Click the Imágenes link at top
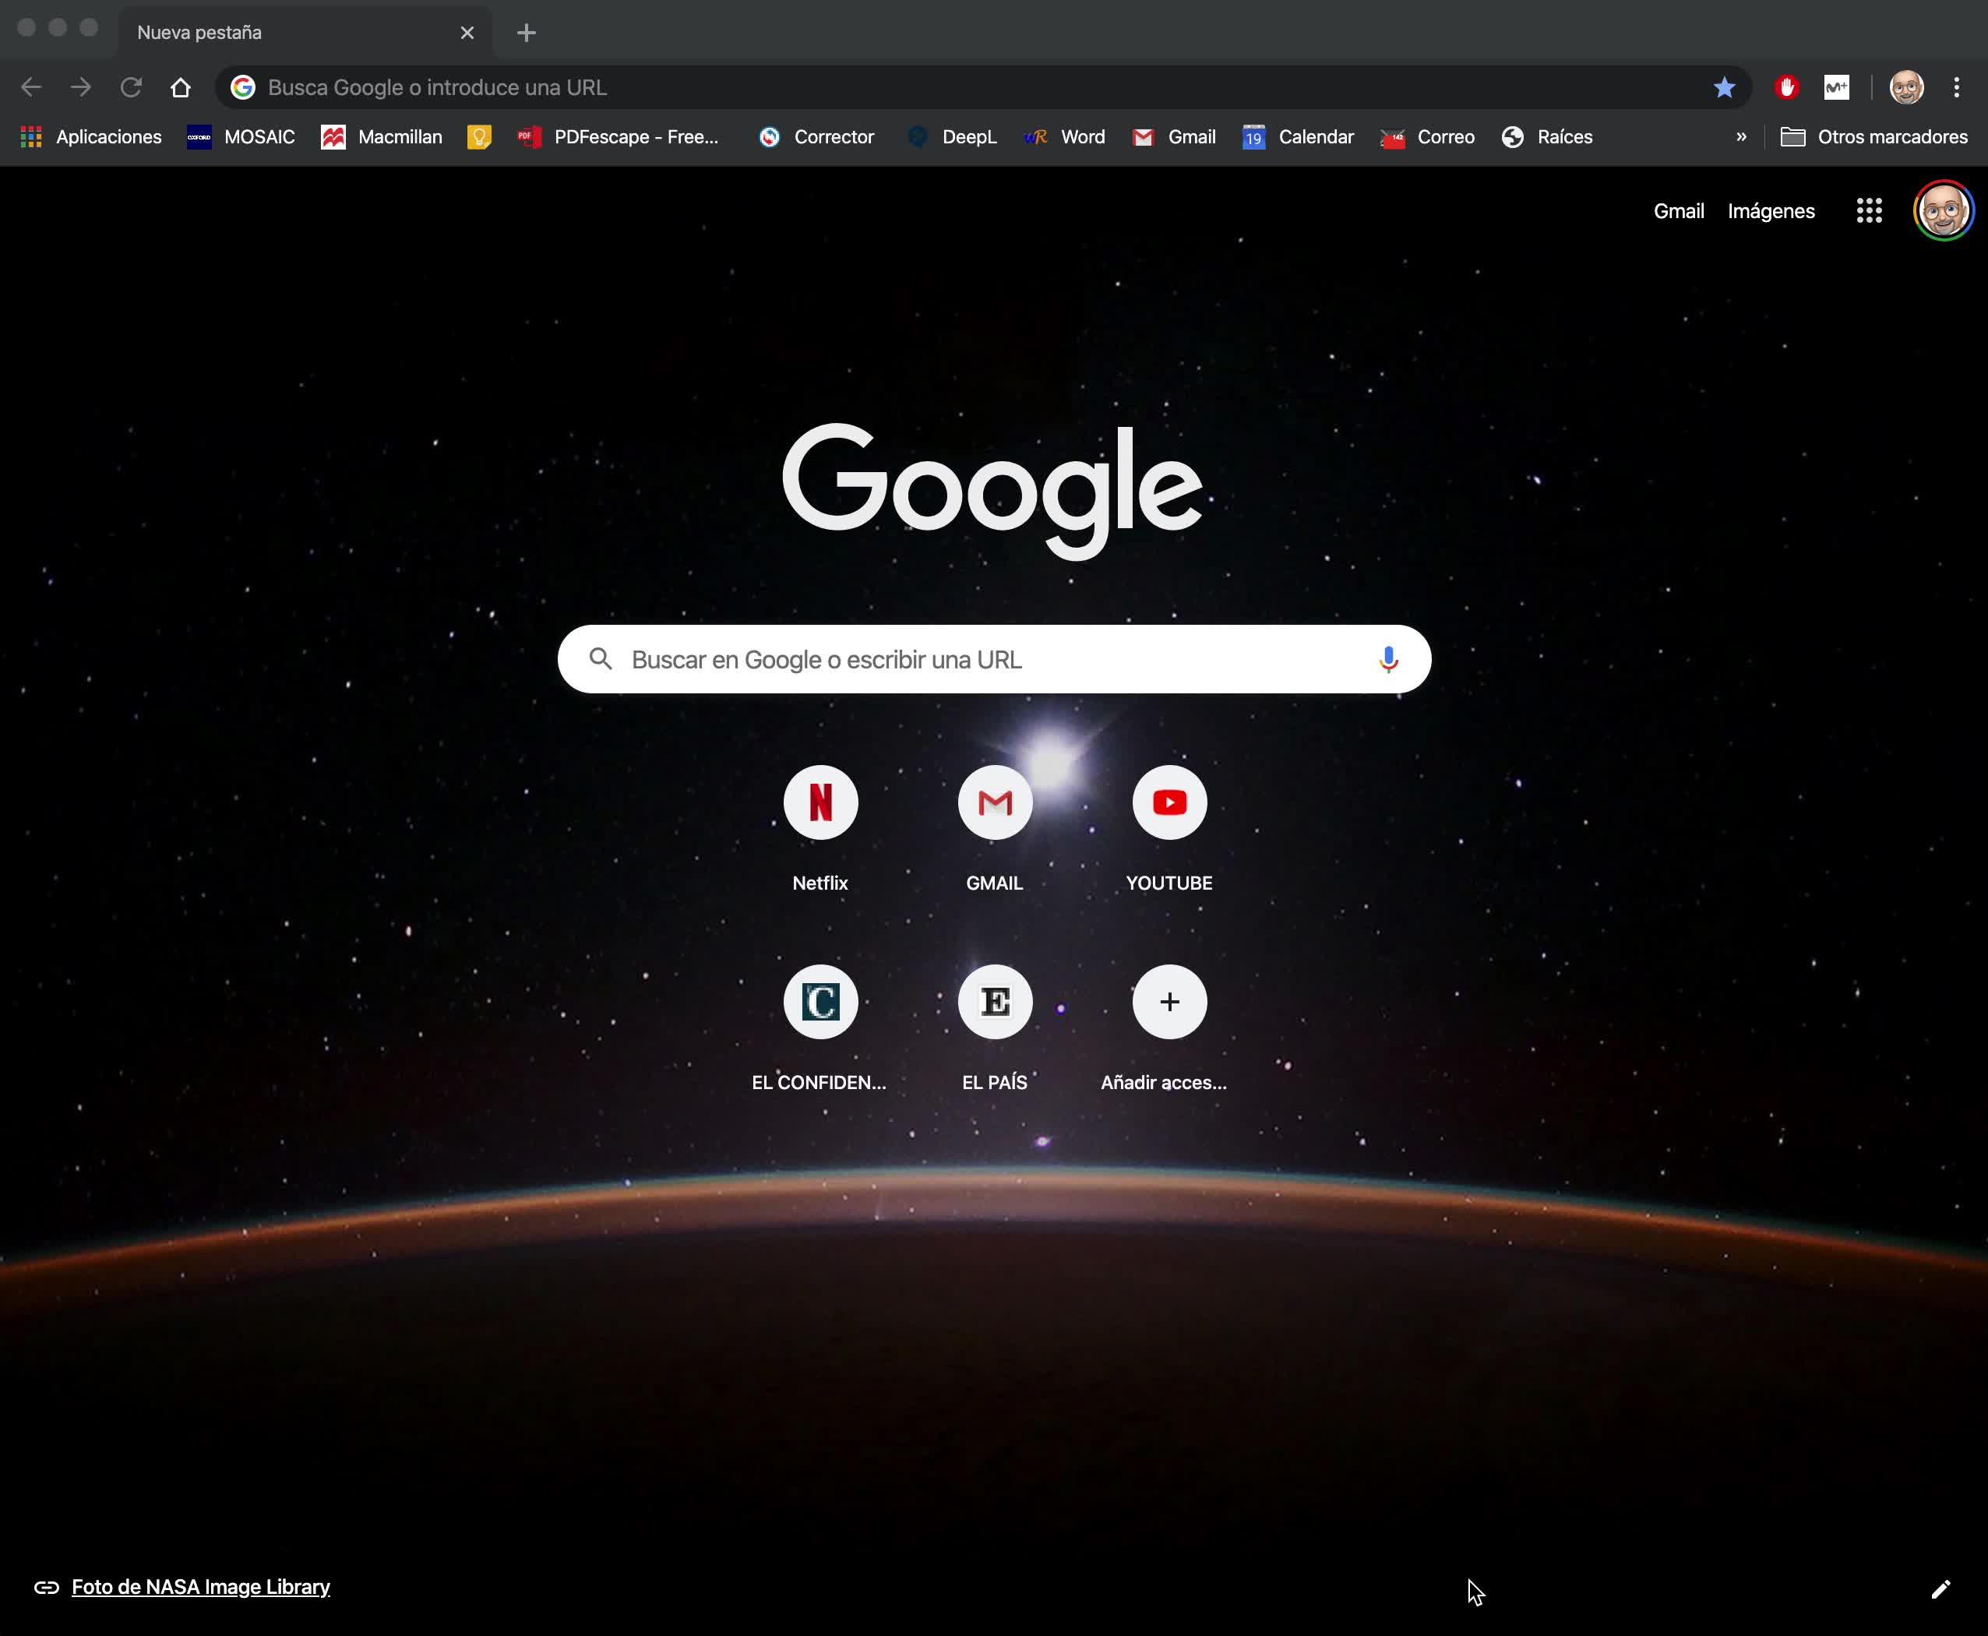The width and height of the screenshot is (1988, 1636). (x=1771, y=211)
